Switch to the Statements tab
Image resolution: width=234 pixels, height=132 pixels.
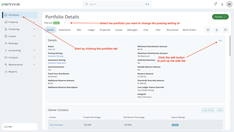(x=65, y=30)
